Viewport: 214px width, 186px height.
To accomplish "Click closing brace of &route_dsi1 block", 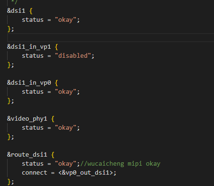I will click(x=9, y=182).
